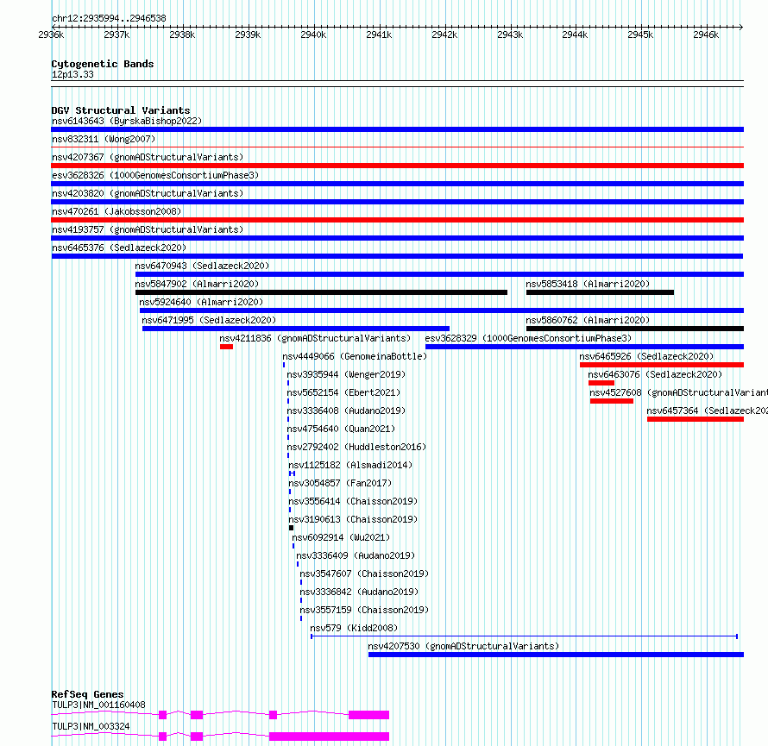Select the nsv4754640 (Quan2021) label
Viewport: 768px width, 746px height.
pyautogui.click(x=341, y=429)
